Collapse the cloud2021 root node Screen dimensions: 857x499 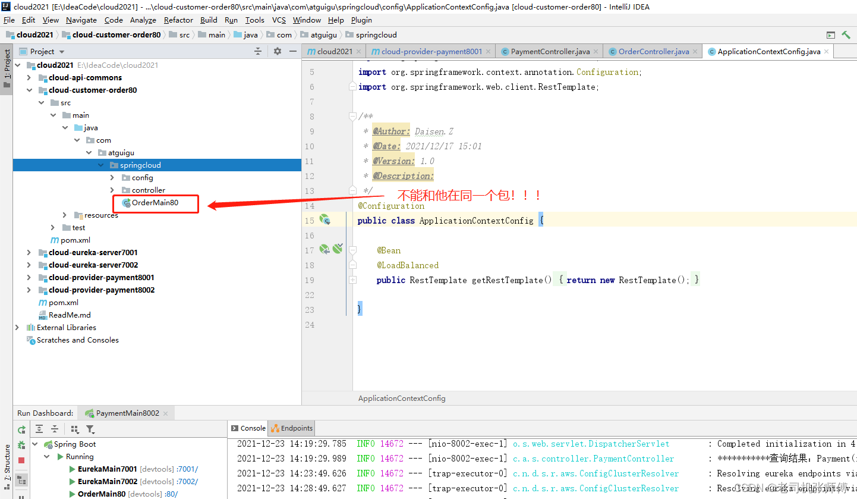click(x=17, y=65)
